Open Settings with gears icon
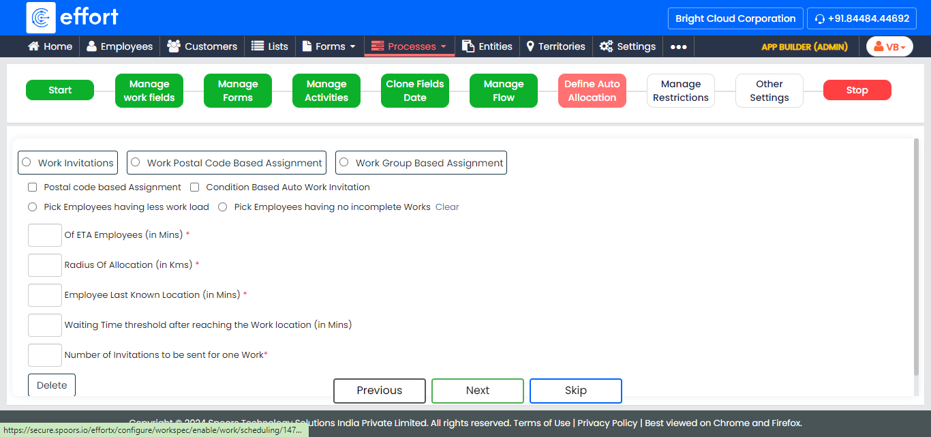Screen dimensions: 931x437 click(x=606, y=46)
